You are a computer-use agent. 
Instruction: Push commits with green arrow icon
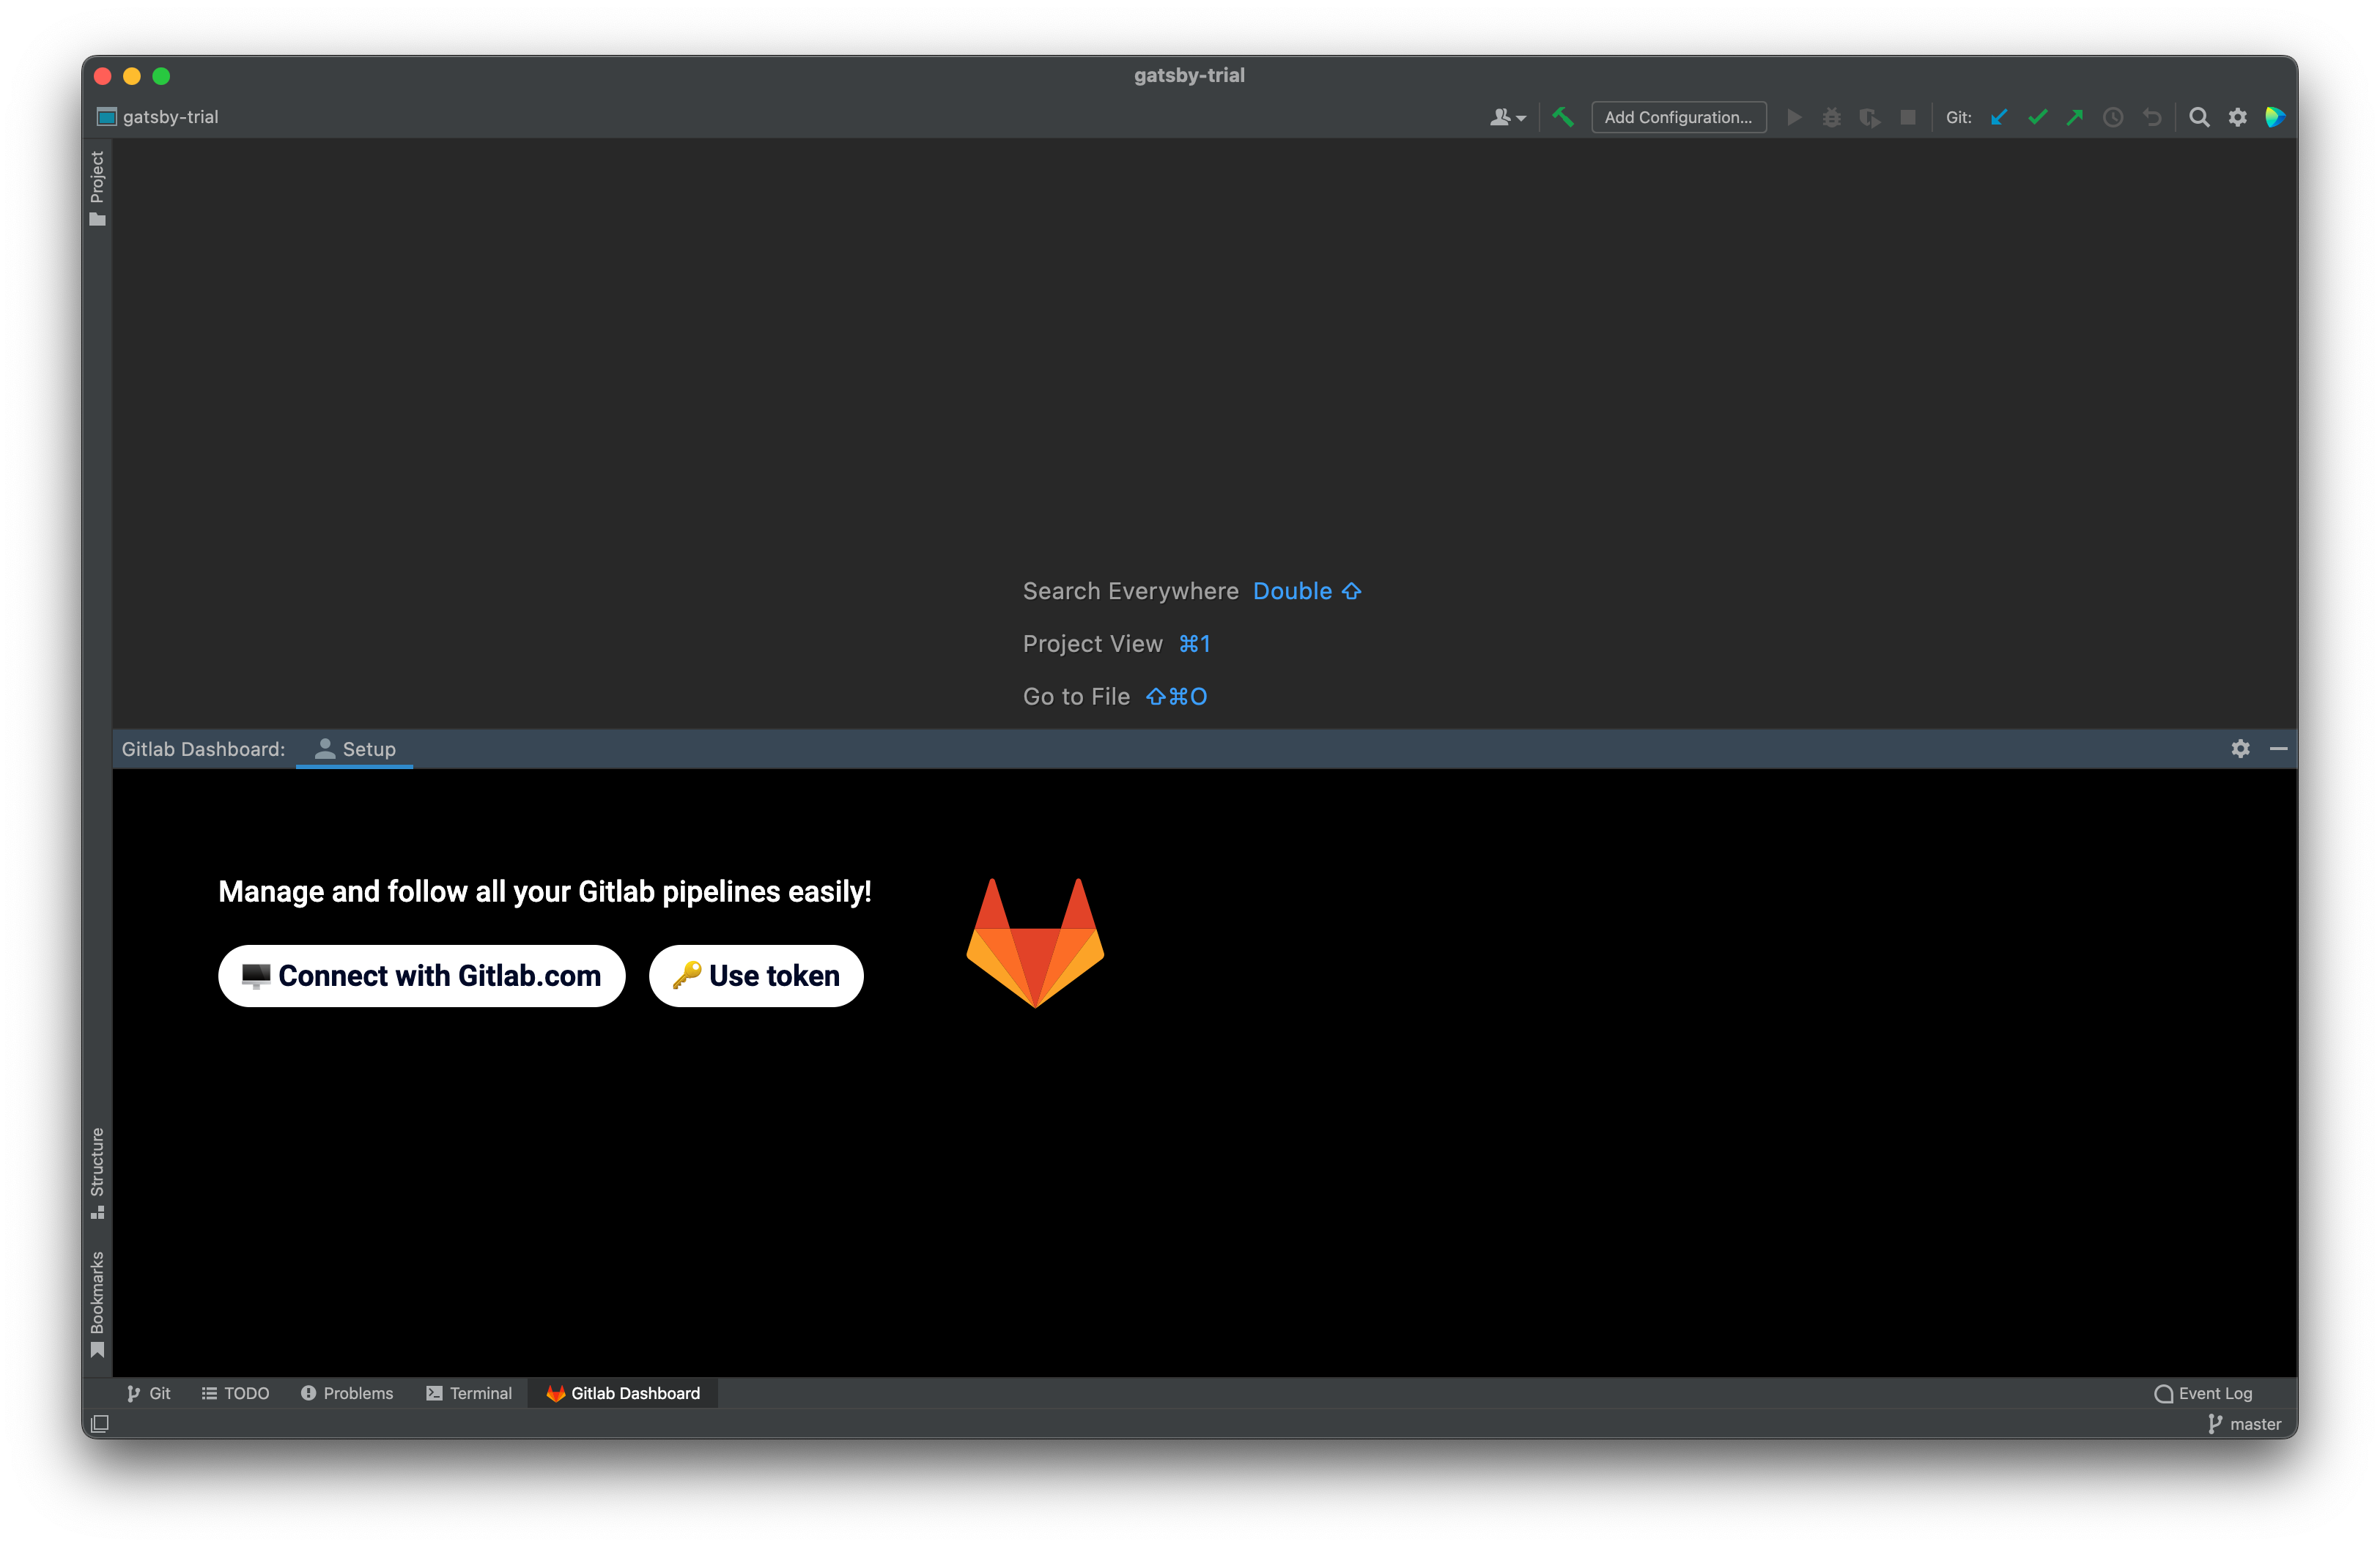click(x=2075, y=118)
